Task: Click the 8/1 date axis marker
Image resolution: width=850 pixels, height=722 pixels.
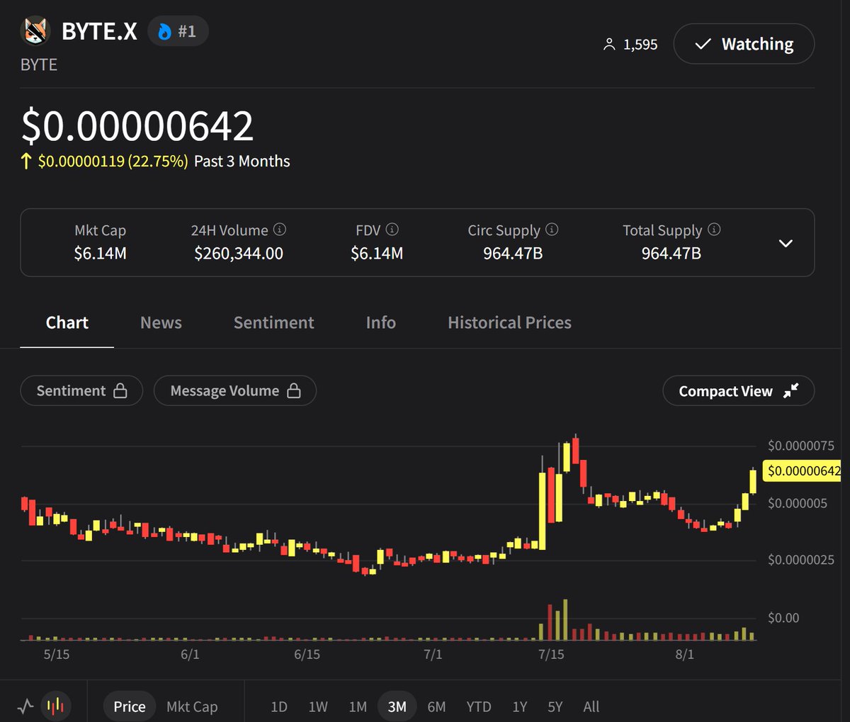Action: pyautogui.click(x=684, y=655)
